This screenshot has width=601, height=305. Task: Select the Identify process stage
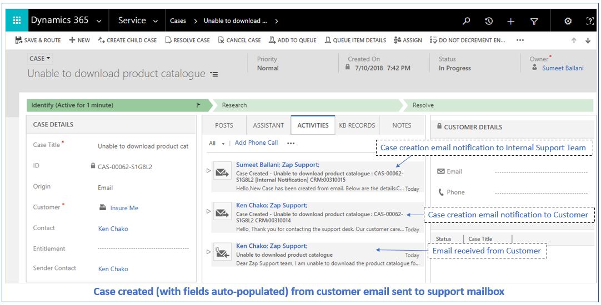119,105
